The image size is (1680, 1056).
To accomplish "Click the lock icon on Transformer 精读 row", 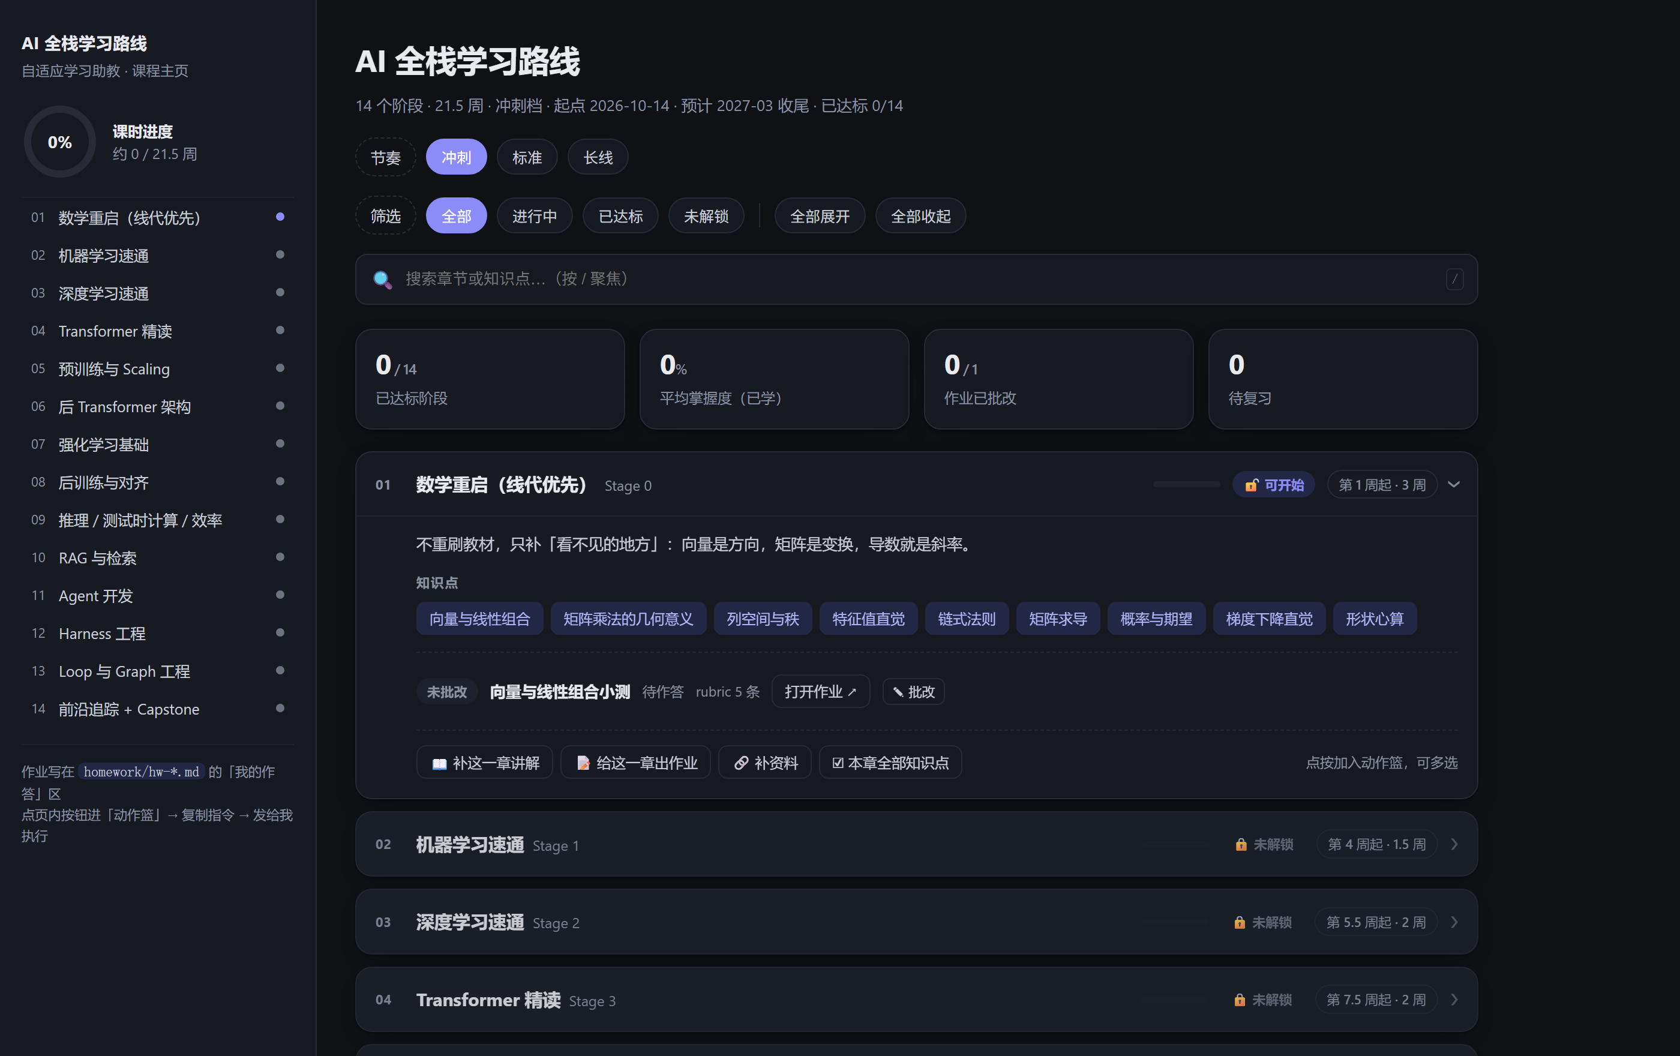I will point(1240,1000).
